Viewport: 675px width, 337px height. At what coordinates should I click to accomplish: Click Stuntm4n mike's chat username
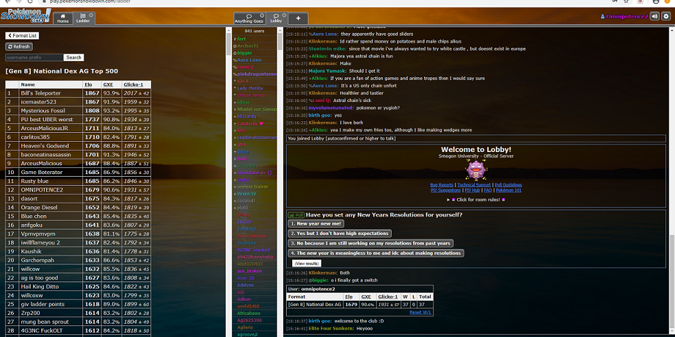(328, 49)
